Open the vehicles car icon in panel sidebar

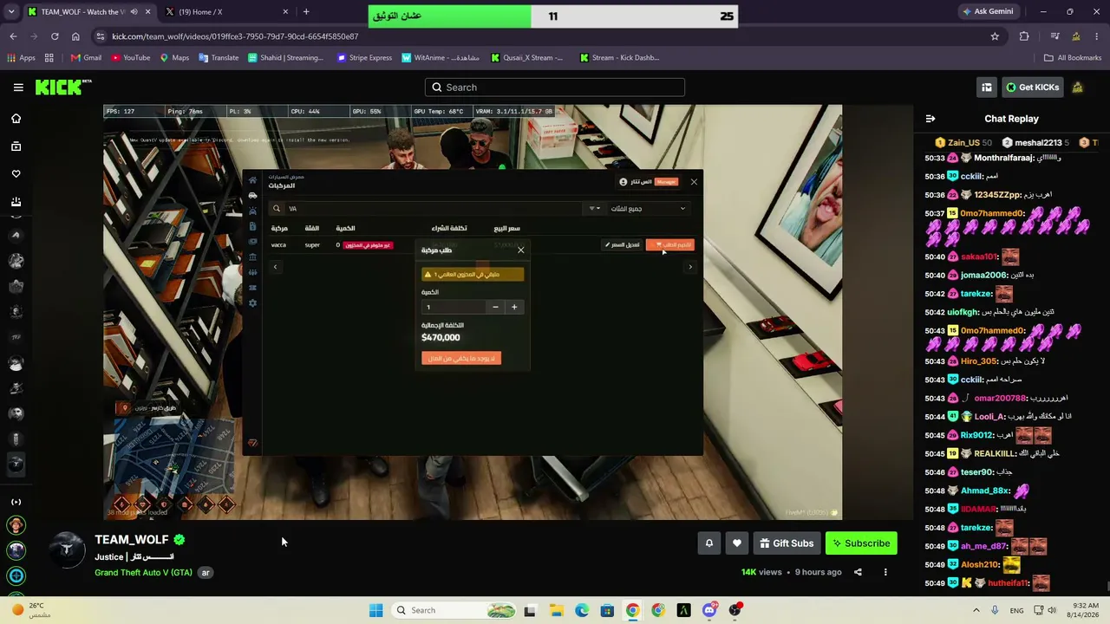(252, 196)
